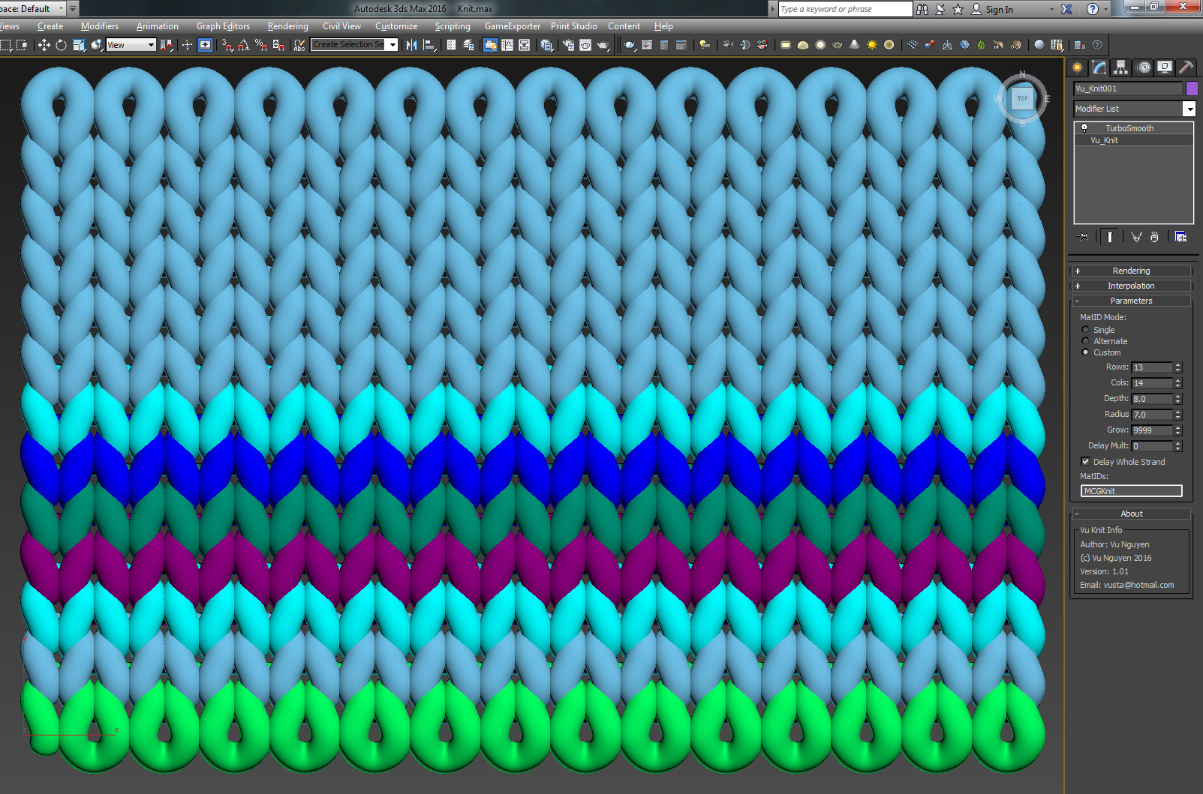The height and width of the screenshot is (794, 1203).
Task: Click the Remove Modifier trash icon
Action: tap(1155, 236)
